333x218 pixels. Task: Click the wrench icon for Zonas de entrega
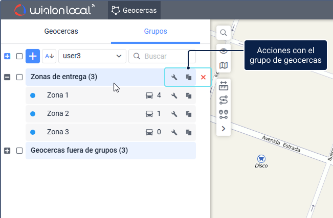pos(174,77)
